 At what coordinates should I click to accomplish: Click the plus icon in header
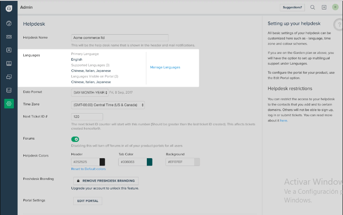point(324,7)
